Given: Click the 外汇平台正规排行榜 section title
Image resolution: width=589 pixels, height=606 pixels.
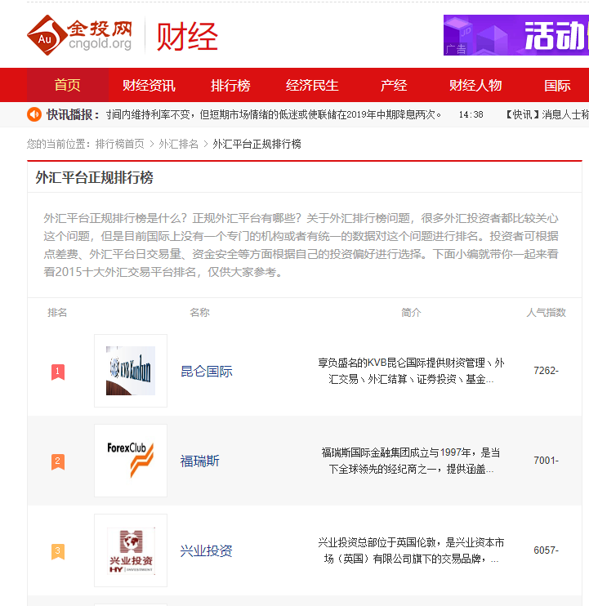Looking at the screenshot, I should [94, 178].
